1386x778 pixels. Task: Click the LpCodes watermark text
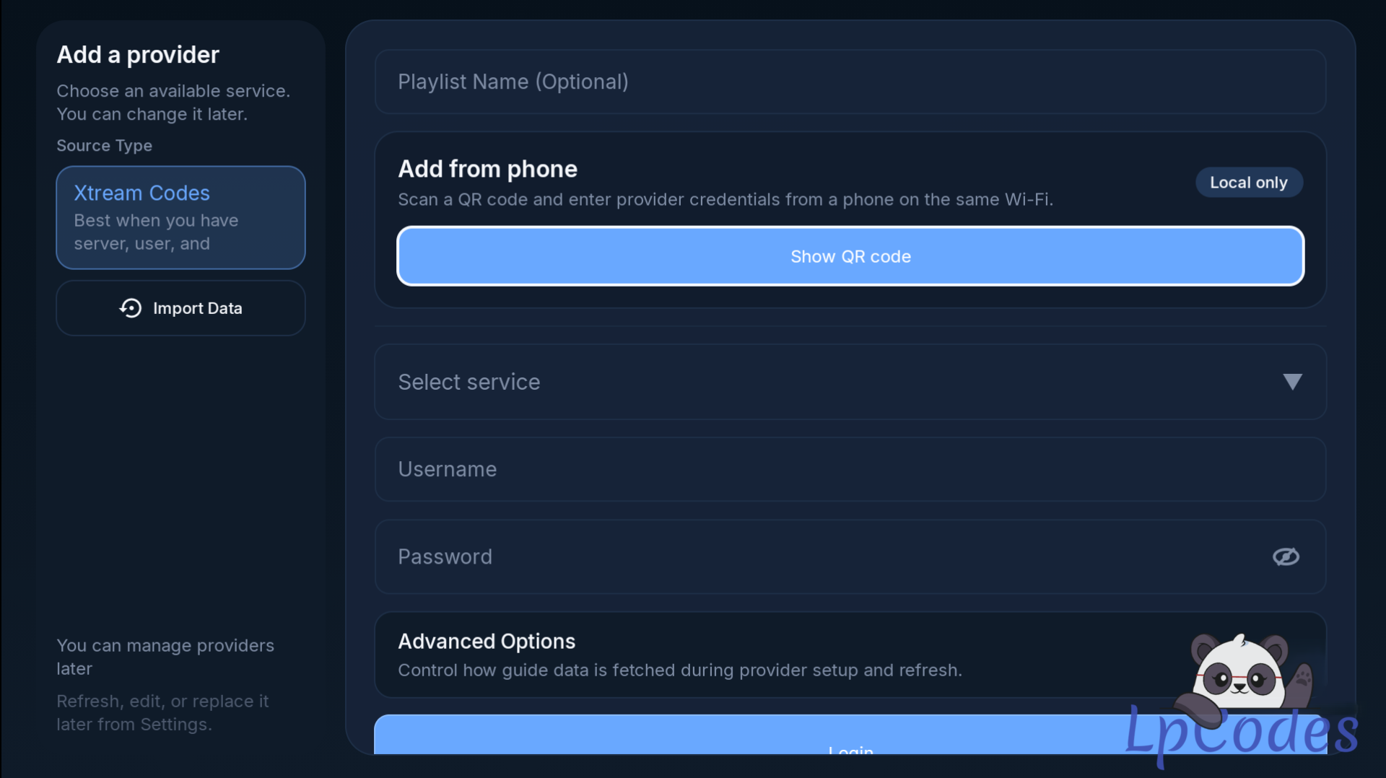pos(1242,733)
